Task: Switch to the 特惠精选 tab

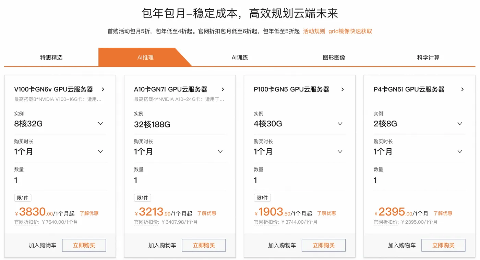Action: tap(51, 57)
